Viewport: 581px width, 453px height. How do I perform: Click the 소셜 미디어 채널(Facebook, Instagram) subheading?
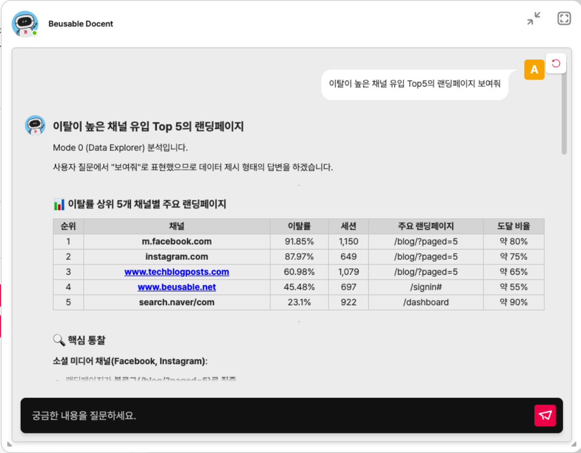[130, 361]
